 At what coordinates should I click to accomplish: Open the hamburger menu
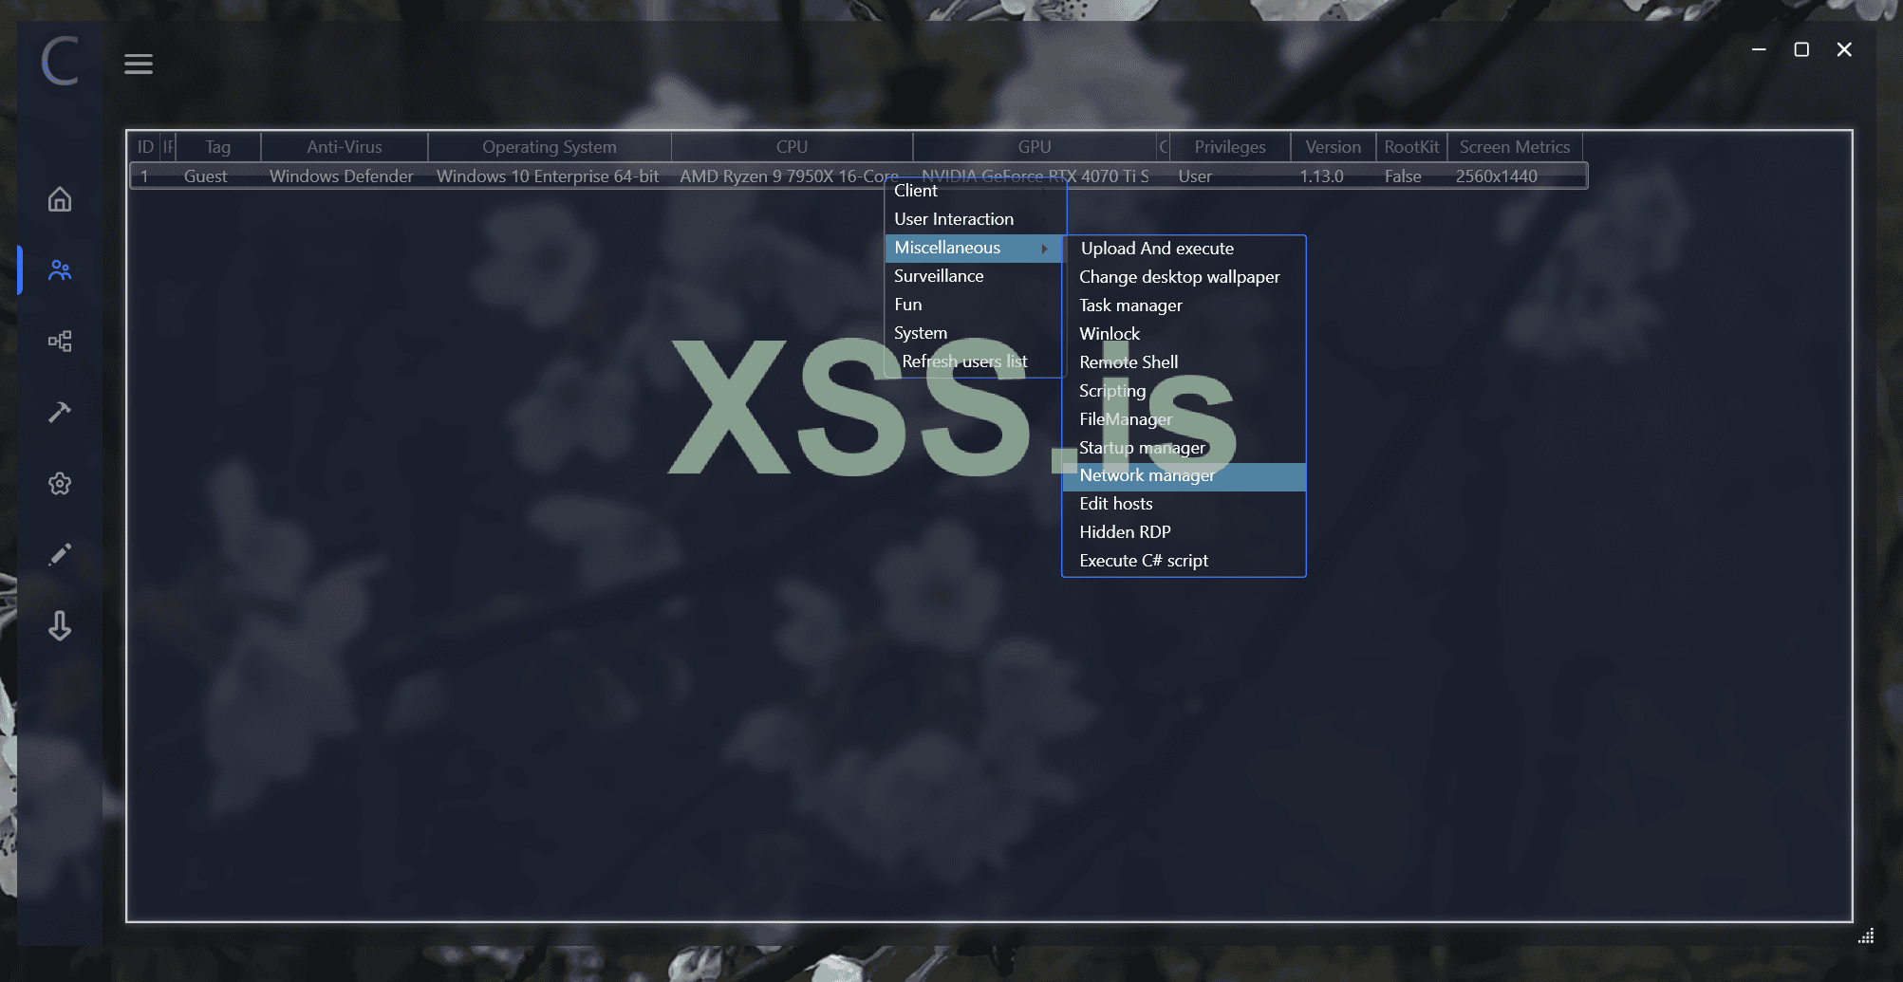pyautogui.click(x=139, y=64)
